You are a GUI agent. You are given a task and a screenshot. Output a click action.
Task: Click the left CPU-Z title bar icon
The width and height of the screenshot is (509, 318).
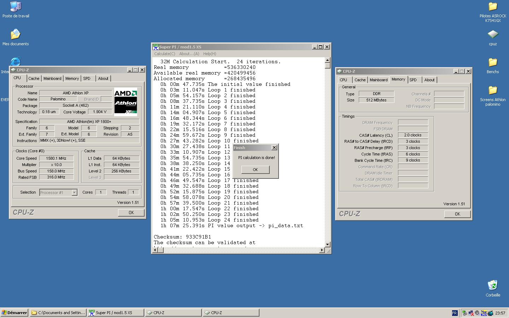(x=13, y=70)
